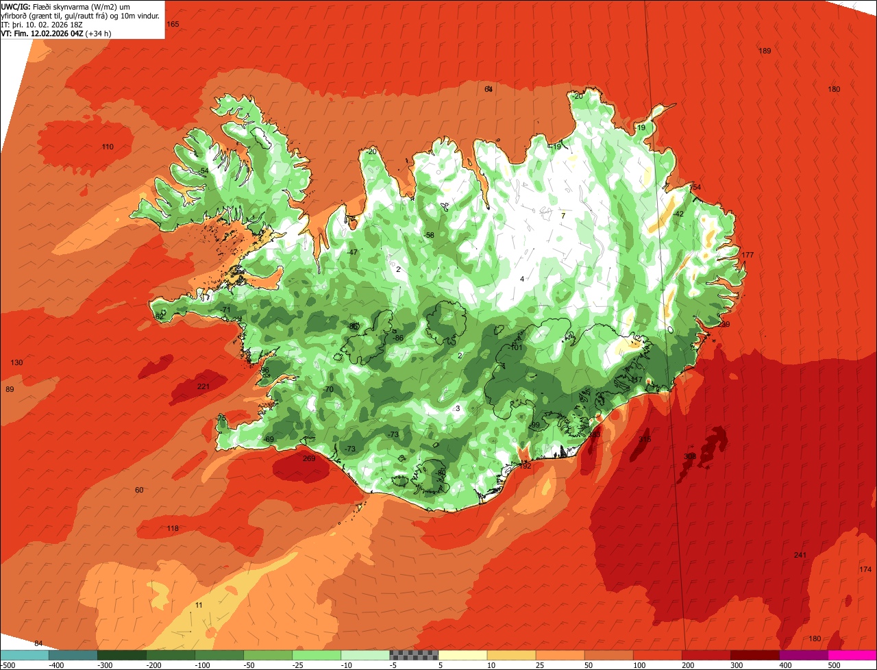Click the value 221 in the dark red patch
This screenshot has width=877, height=670.
pyautogui.click(x=203, y=386)
